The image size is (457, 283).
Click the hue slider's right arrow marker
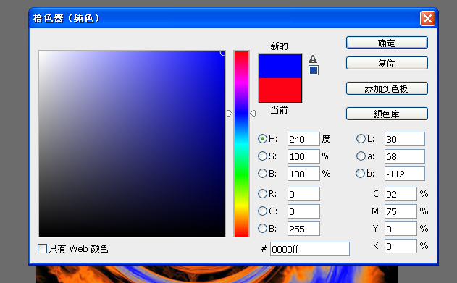coord(253,113)
